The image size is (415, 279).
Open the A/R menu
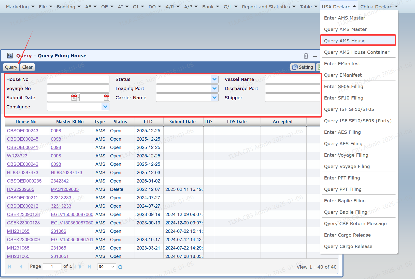pos(172,7)
